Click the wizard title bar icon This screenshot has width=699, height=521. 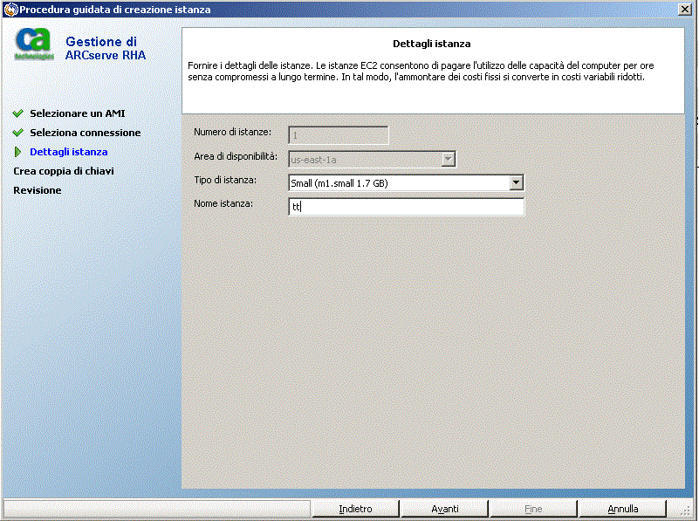point(10,10)
